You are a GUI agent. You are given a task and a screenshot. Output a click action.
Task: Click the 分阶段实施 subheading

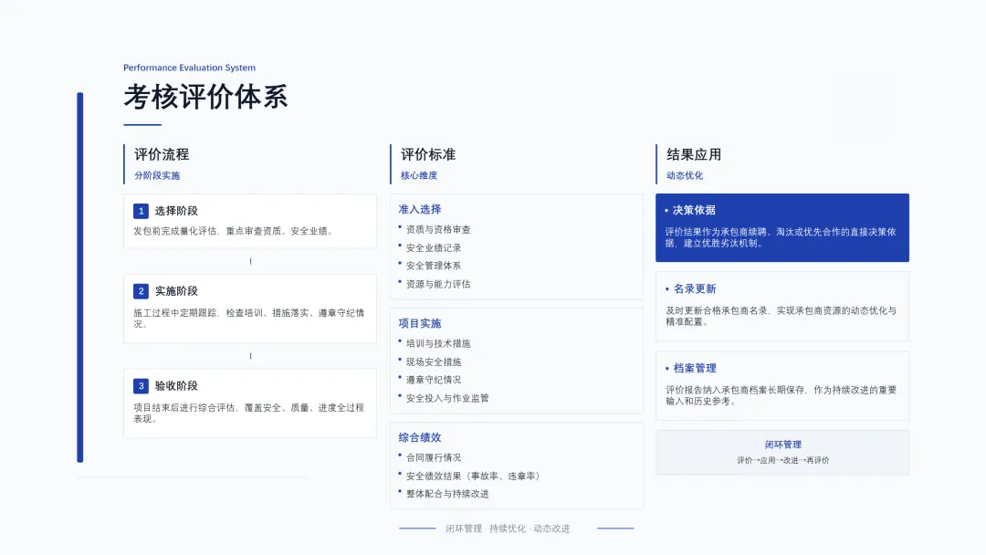pyautogui.click(x=157, y=175)
